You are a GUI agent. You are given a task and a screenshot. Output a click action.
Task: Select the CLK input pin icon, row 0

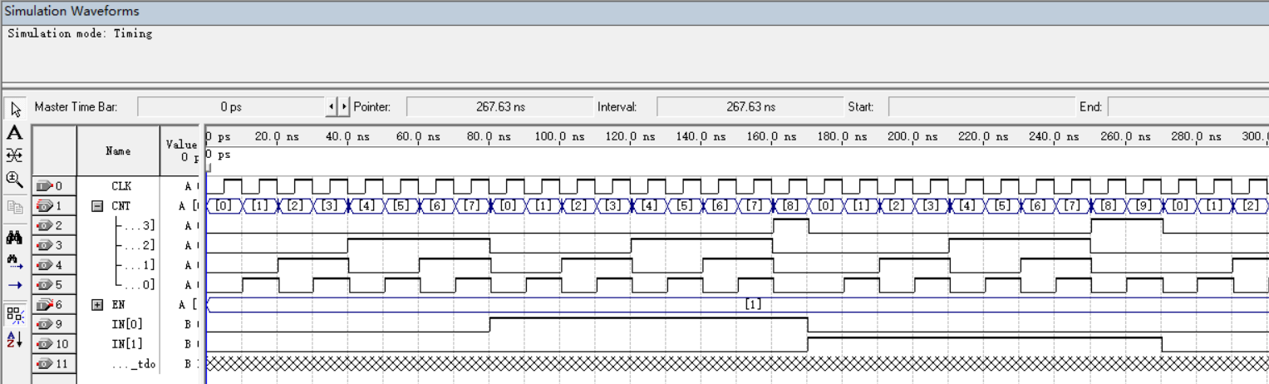click(x=45, y=185)
